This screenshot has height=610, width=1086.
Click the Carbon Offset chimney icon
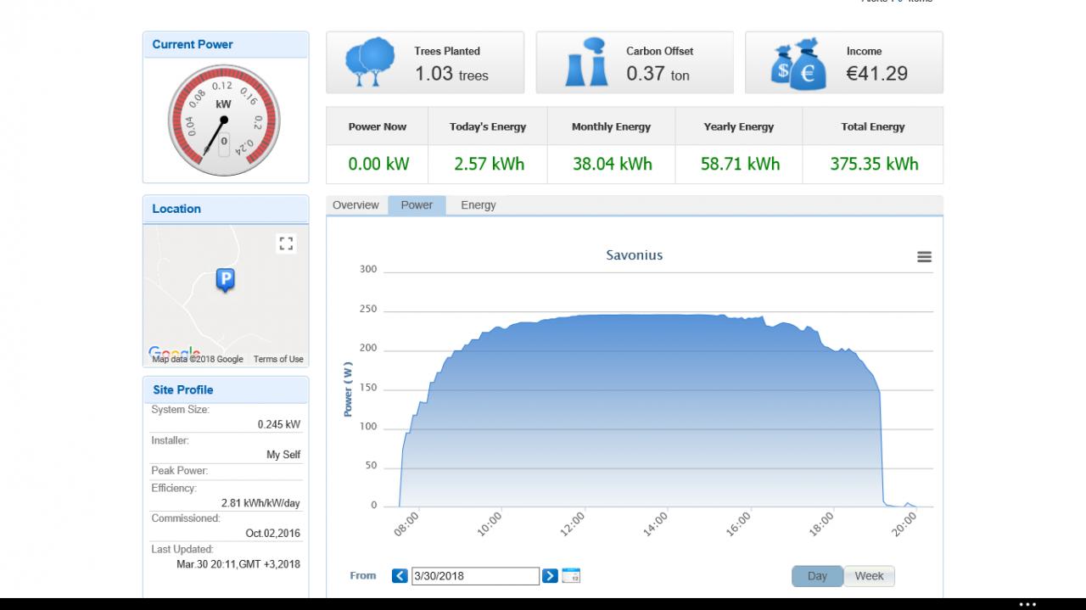click(x=586, y=62)
